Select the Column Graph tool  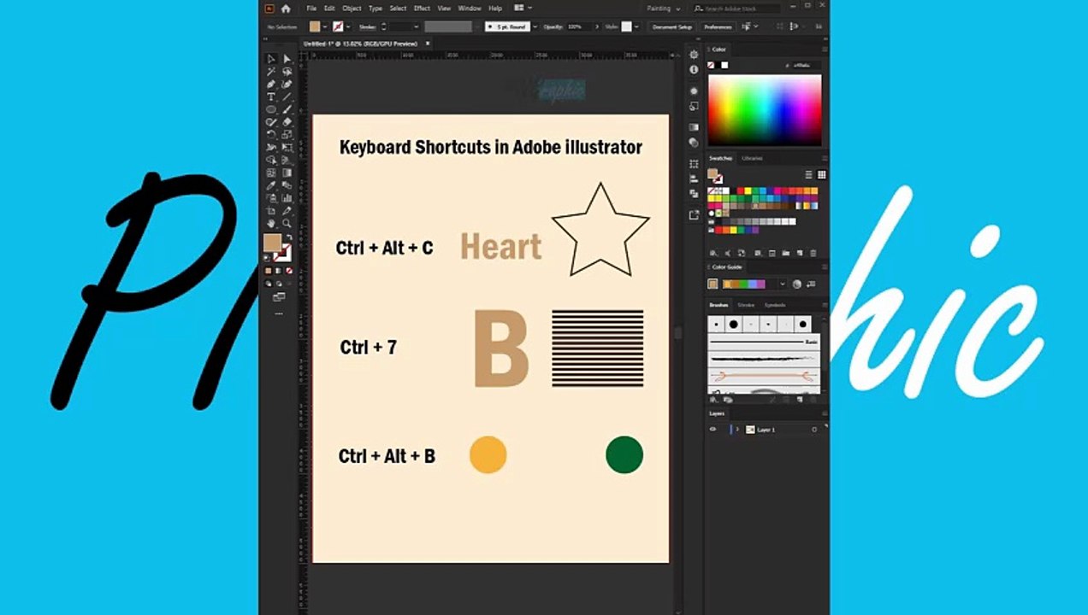point(287,197)
